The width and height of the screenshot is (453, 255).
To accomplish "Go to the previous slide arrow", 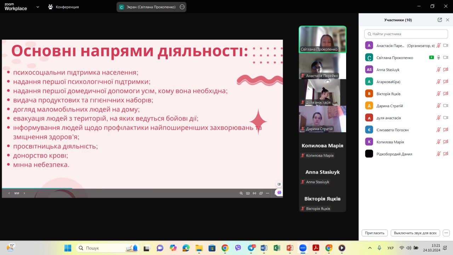I will click(9, 193).
